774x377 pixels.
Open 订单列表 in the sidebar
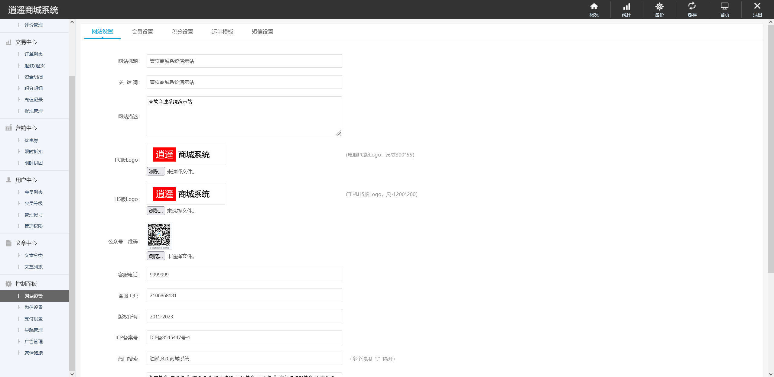34,54
